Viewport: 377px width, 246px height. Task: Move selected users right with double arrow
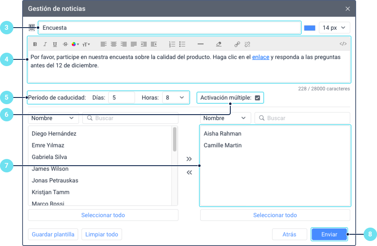click(x=189, y=159)
